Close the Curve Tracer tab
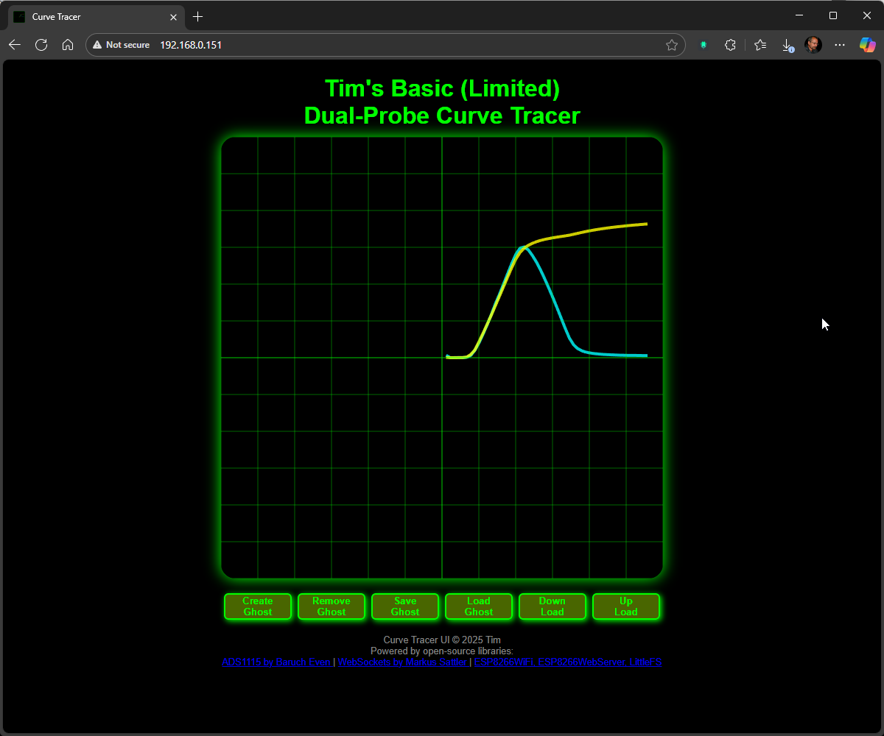Screen dimensions: 884x736 [174, 16]
